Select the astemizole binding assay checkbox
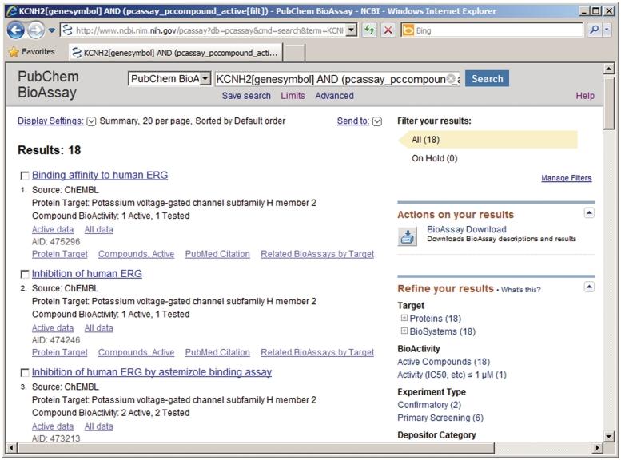Screen dimensions: 621x460 pyautogui.click(x=25, y=373)
